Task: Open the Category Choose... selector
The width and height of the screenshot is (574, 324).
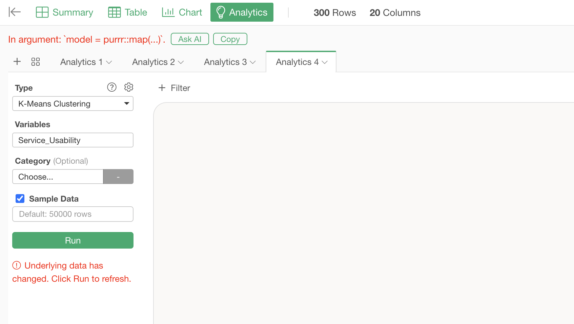Action: coord(58,177)
